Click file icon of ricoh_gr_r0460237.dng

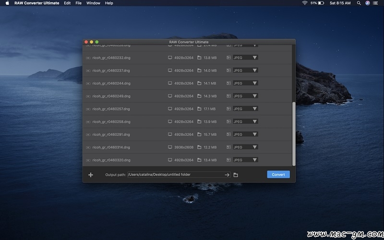tap(88, 71)
